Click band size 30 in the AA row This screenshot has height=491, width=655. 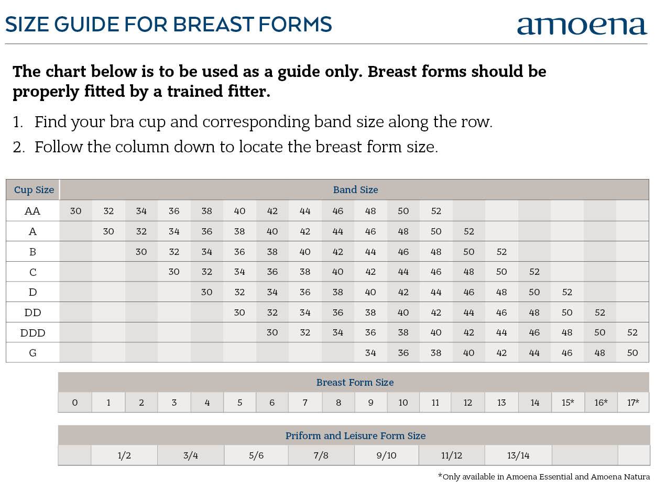76,211
